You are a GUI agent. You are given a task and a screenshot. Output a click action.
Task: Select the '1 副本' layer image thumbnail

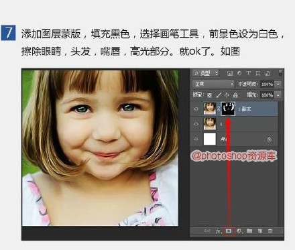point(210,109)
